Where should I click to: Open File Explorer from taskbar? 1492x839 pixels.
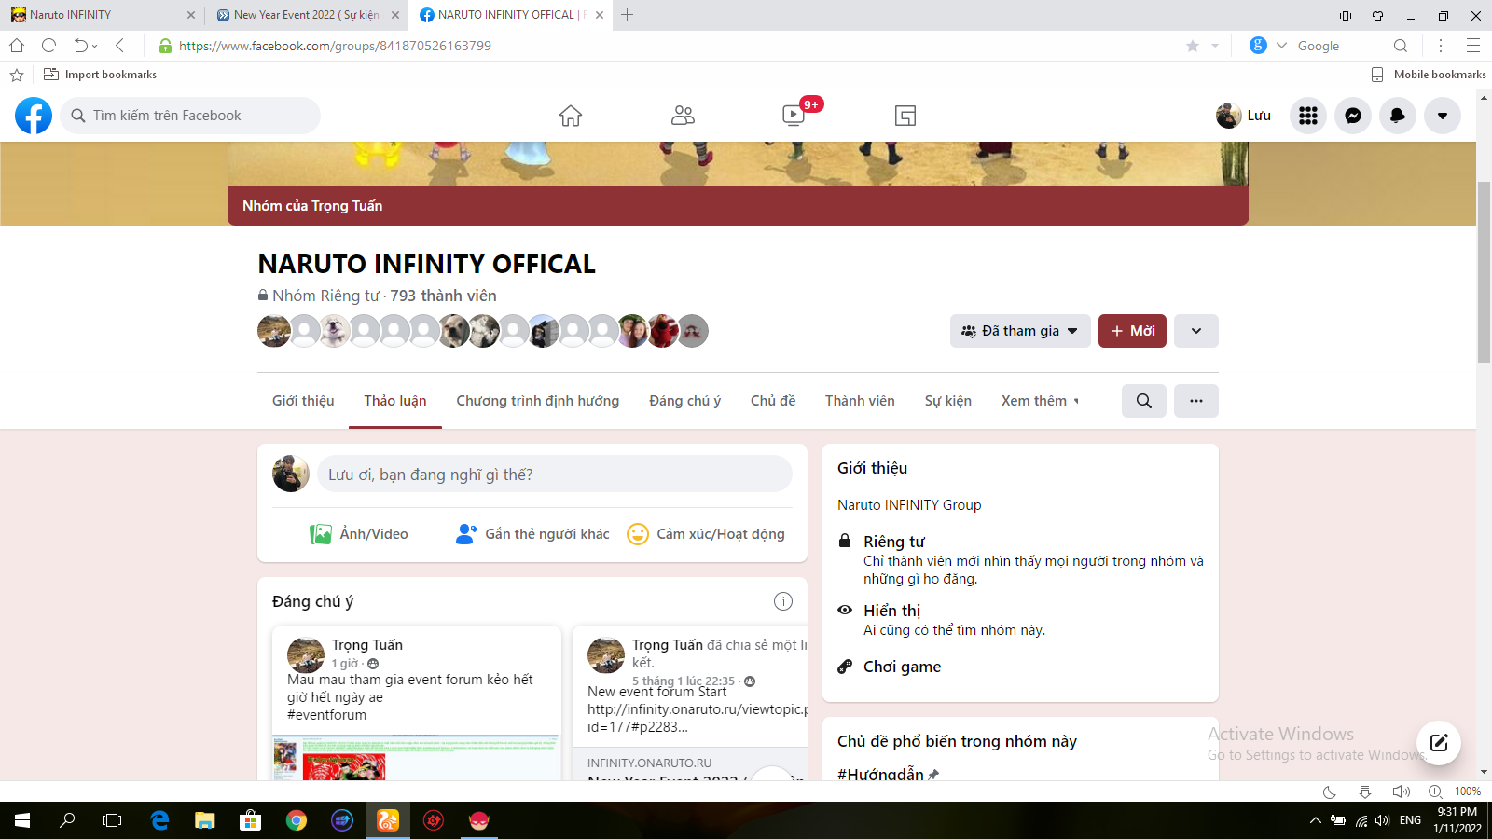pos(205,820)
